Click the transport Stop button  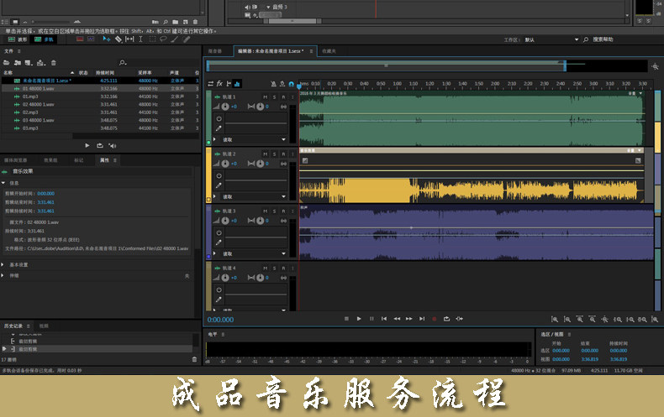coord(346,319)
